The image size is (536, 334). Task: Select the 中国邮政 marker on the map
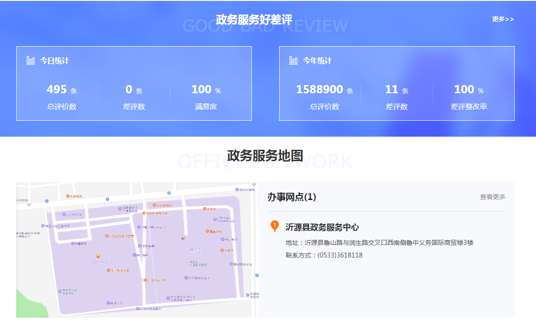tap(72, 243)
